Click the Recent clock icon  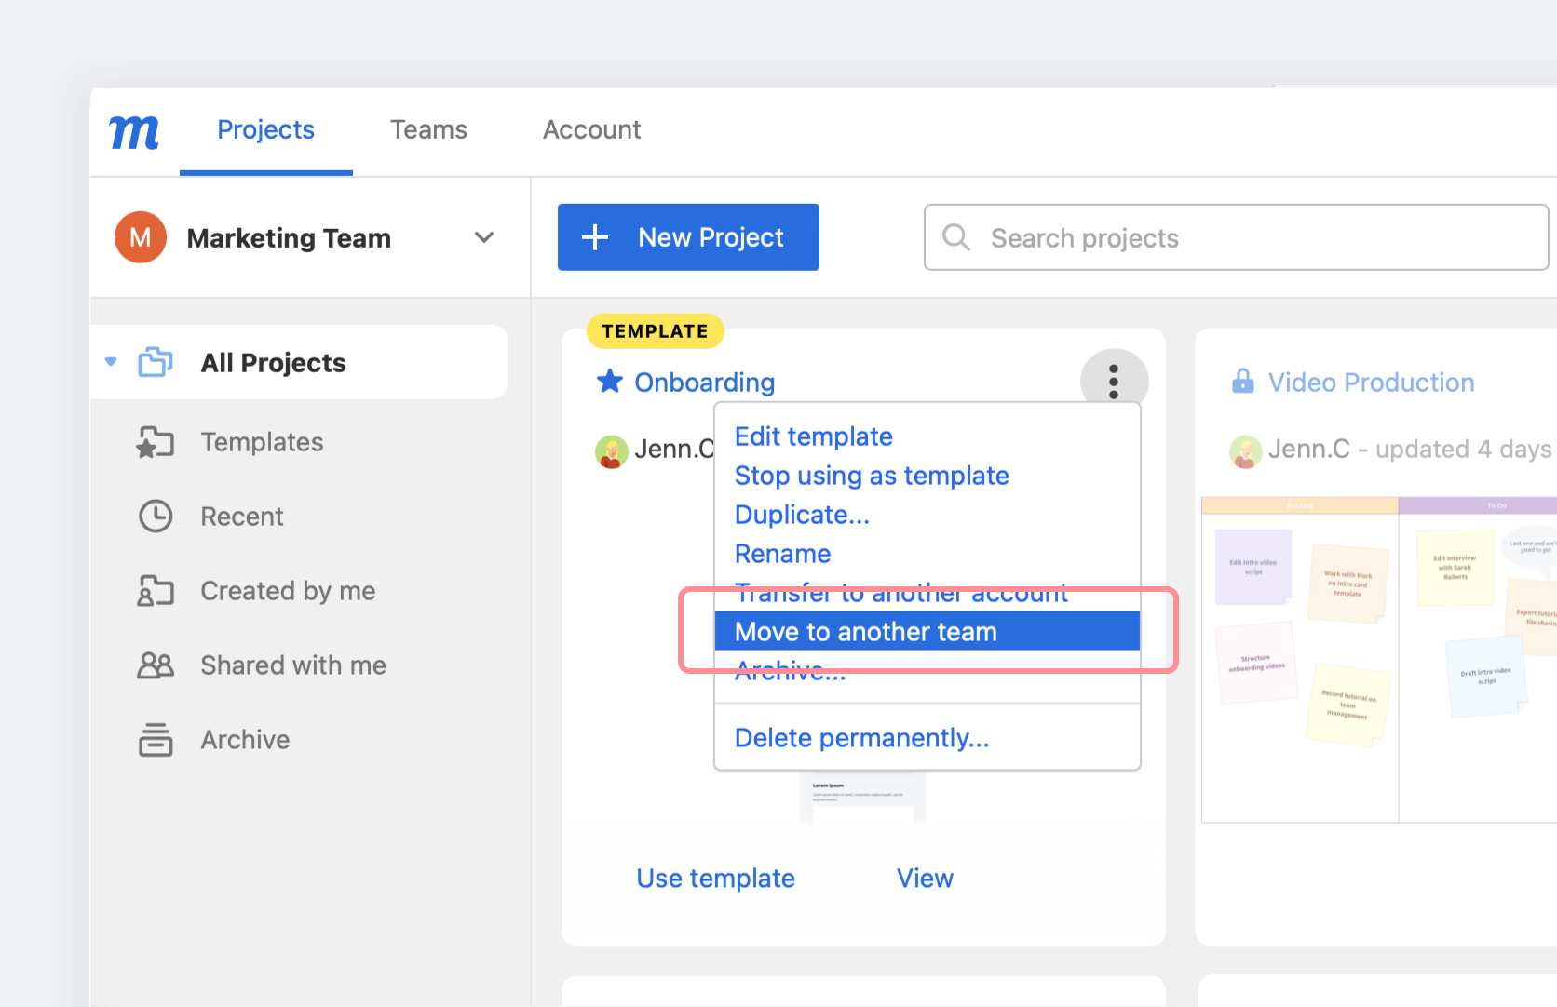(156, 517)
